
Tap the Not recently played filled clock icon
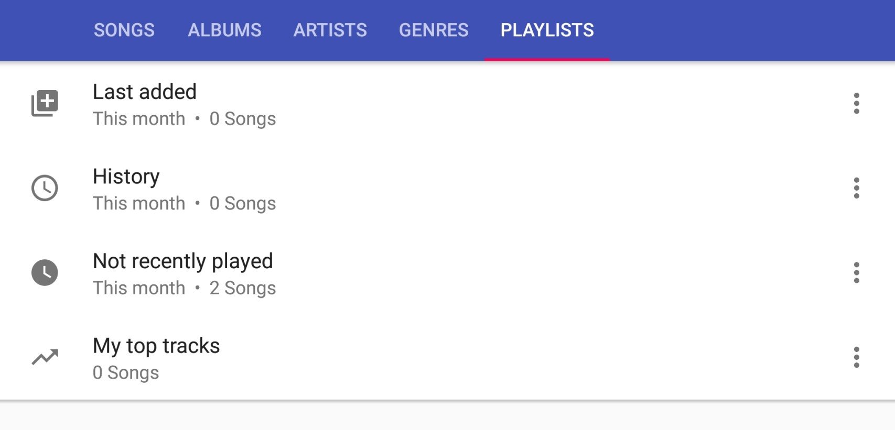click(x=45, y=272)
